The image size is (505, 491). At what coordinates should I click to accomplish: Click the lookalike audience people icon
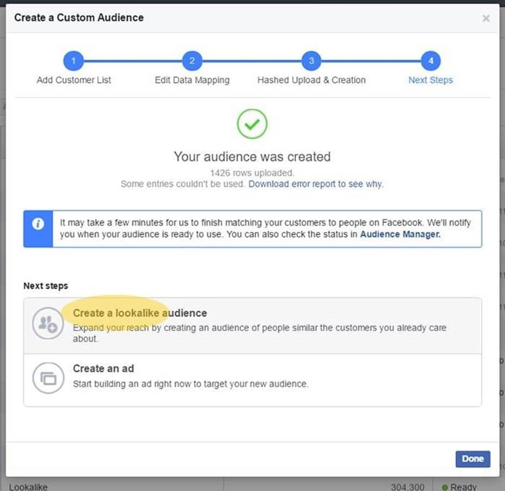(x=48, y=323)
